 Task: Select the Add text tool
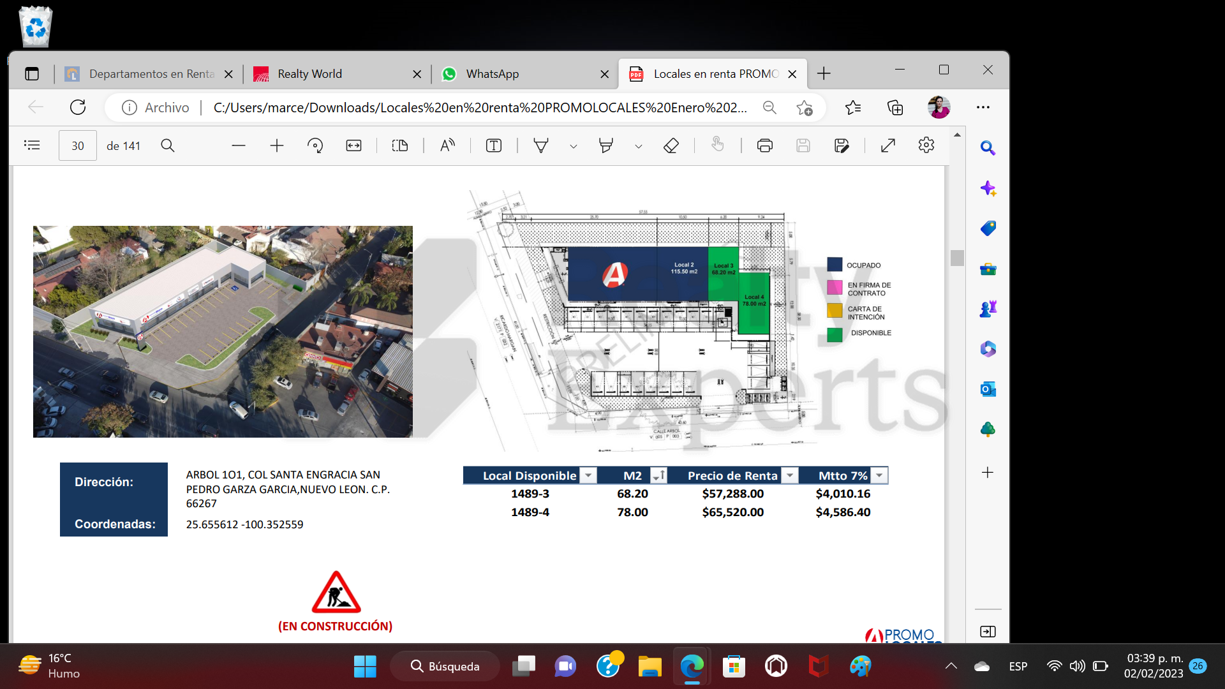point(494,145)
